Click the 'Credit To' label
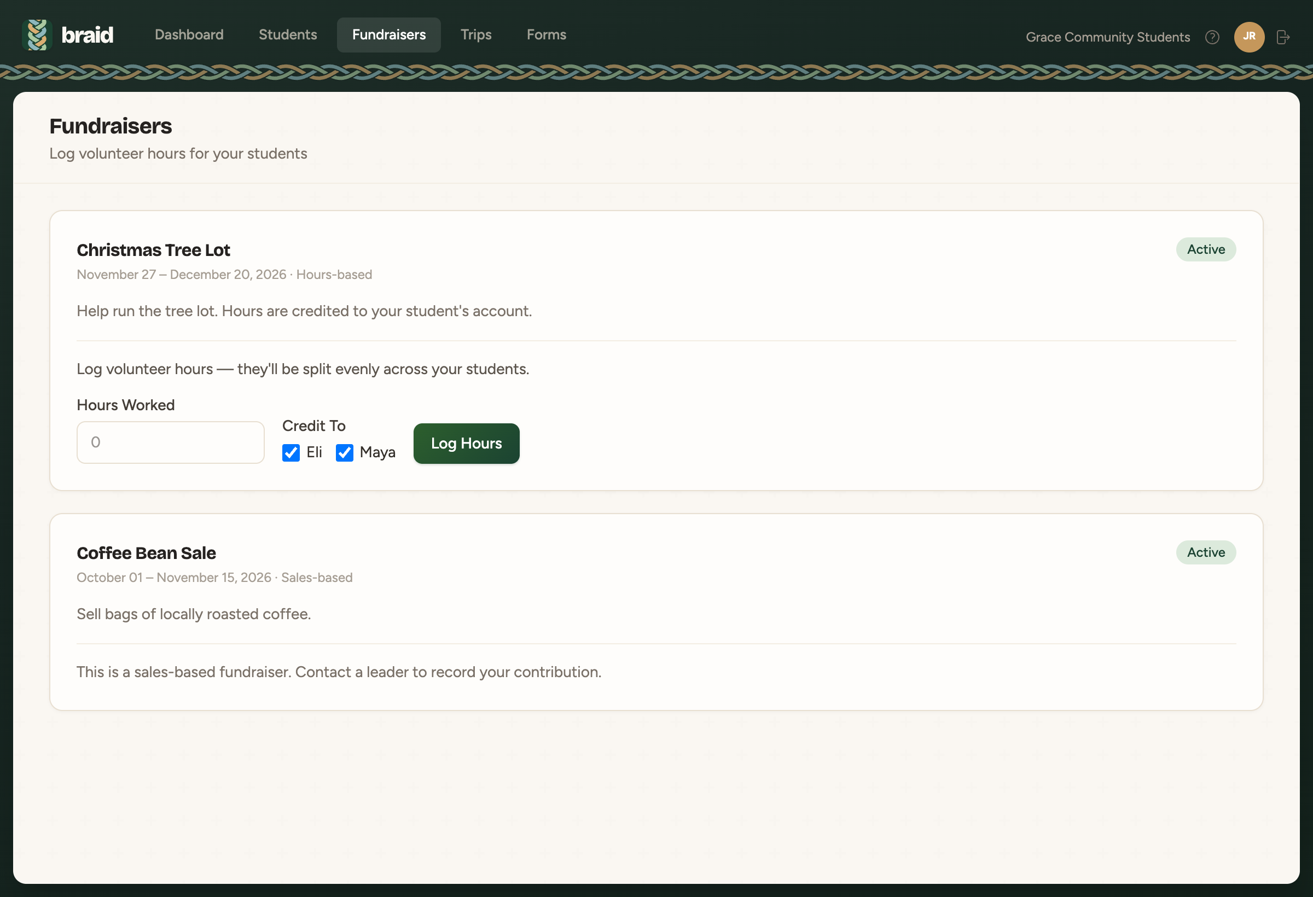1313x897 pixels. tap(313, 426)
